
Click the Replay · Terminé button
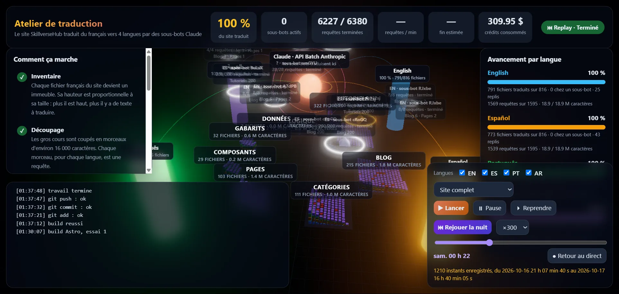coord(573,28)
